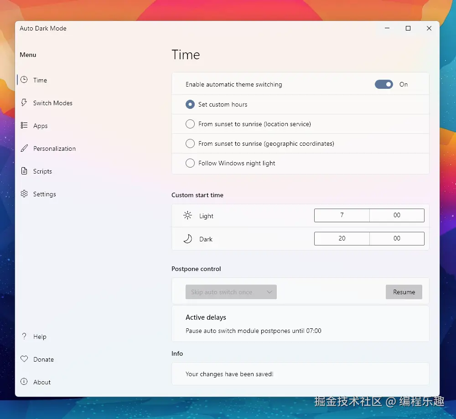Minimize the Auto Dark Mode window

[387, 28]
